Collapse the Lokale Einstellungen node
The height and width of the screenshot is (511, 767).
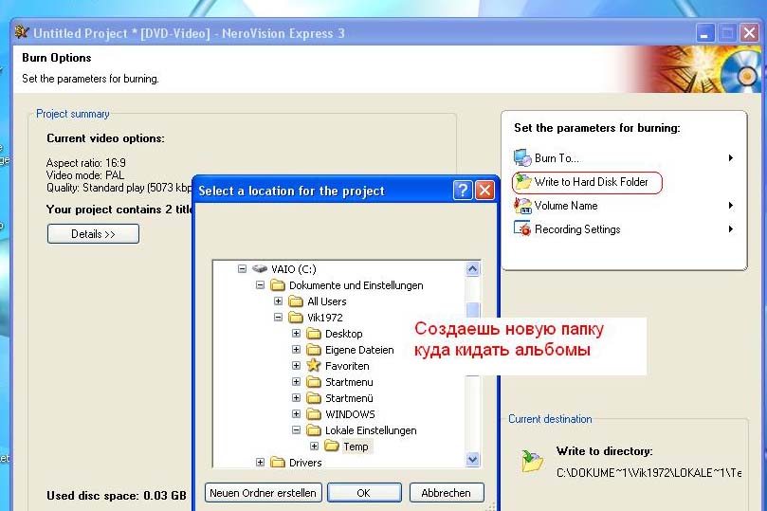pyautogui.click(x=296, y=430)
